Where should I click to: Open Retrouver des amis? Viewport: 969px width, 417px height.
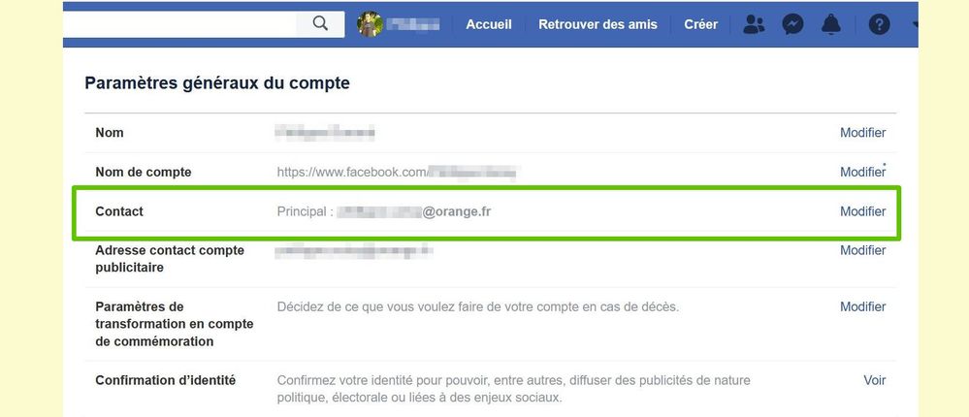click(598, 24)
